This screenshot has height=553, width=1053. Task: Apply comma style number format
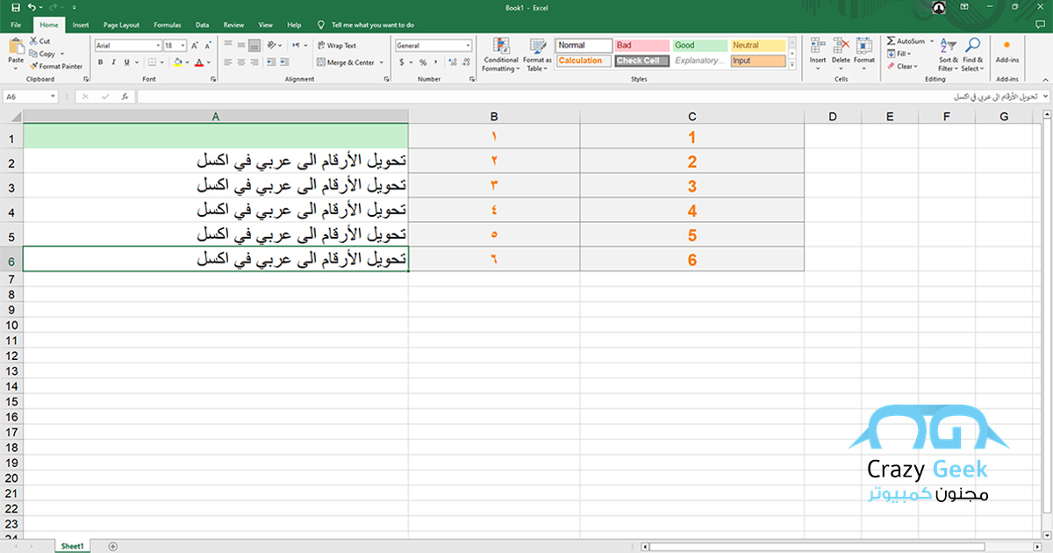click(435, 62)
